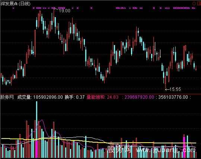Click the dim circular icon beside red grid icon
Image resolution: width=201 pixels, height=159 pixels.
click(x=194, y=4)
